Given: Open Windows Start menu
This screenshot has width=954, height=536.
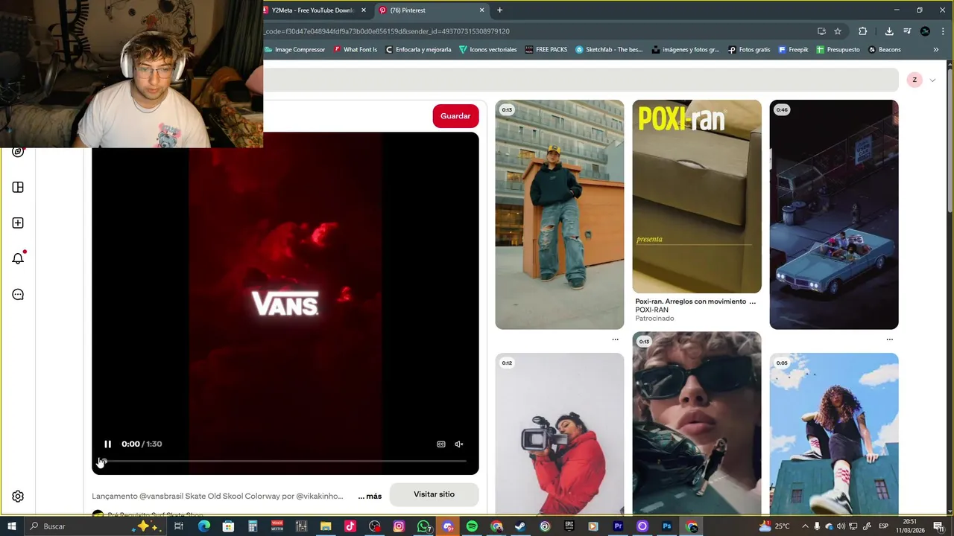Looking at the screenshot, I should (12, 526).
